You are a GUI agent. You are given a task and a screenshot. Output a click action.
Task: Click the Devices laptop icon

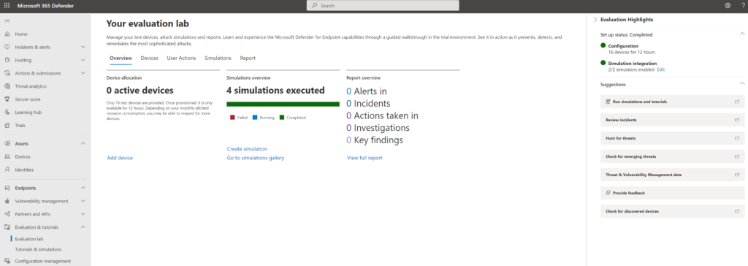(x=7, y=156)
